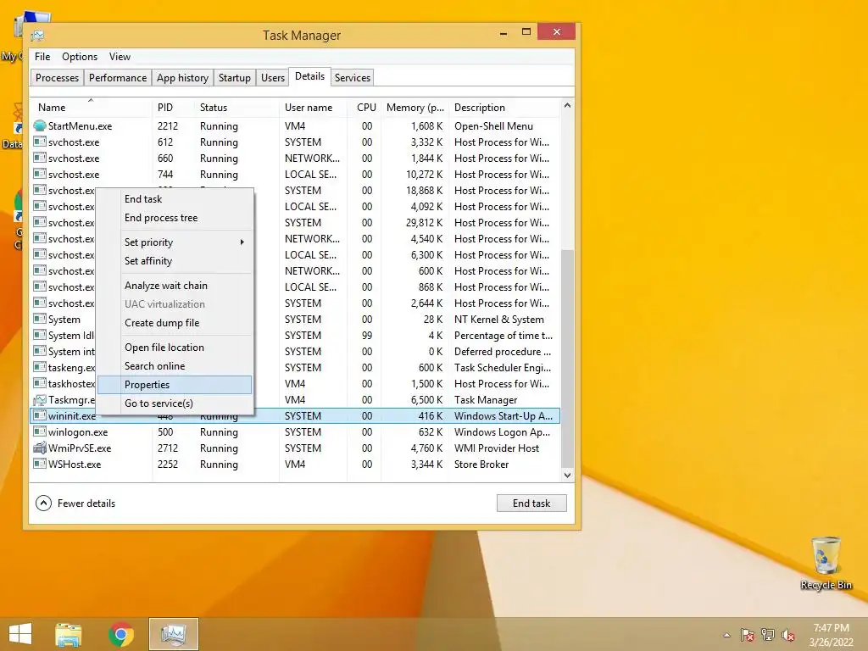Screen dimensions: 868x651
Task: Click the Task Manager taskbar icon
Action: pyautogui.click(x=174, y=634)
